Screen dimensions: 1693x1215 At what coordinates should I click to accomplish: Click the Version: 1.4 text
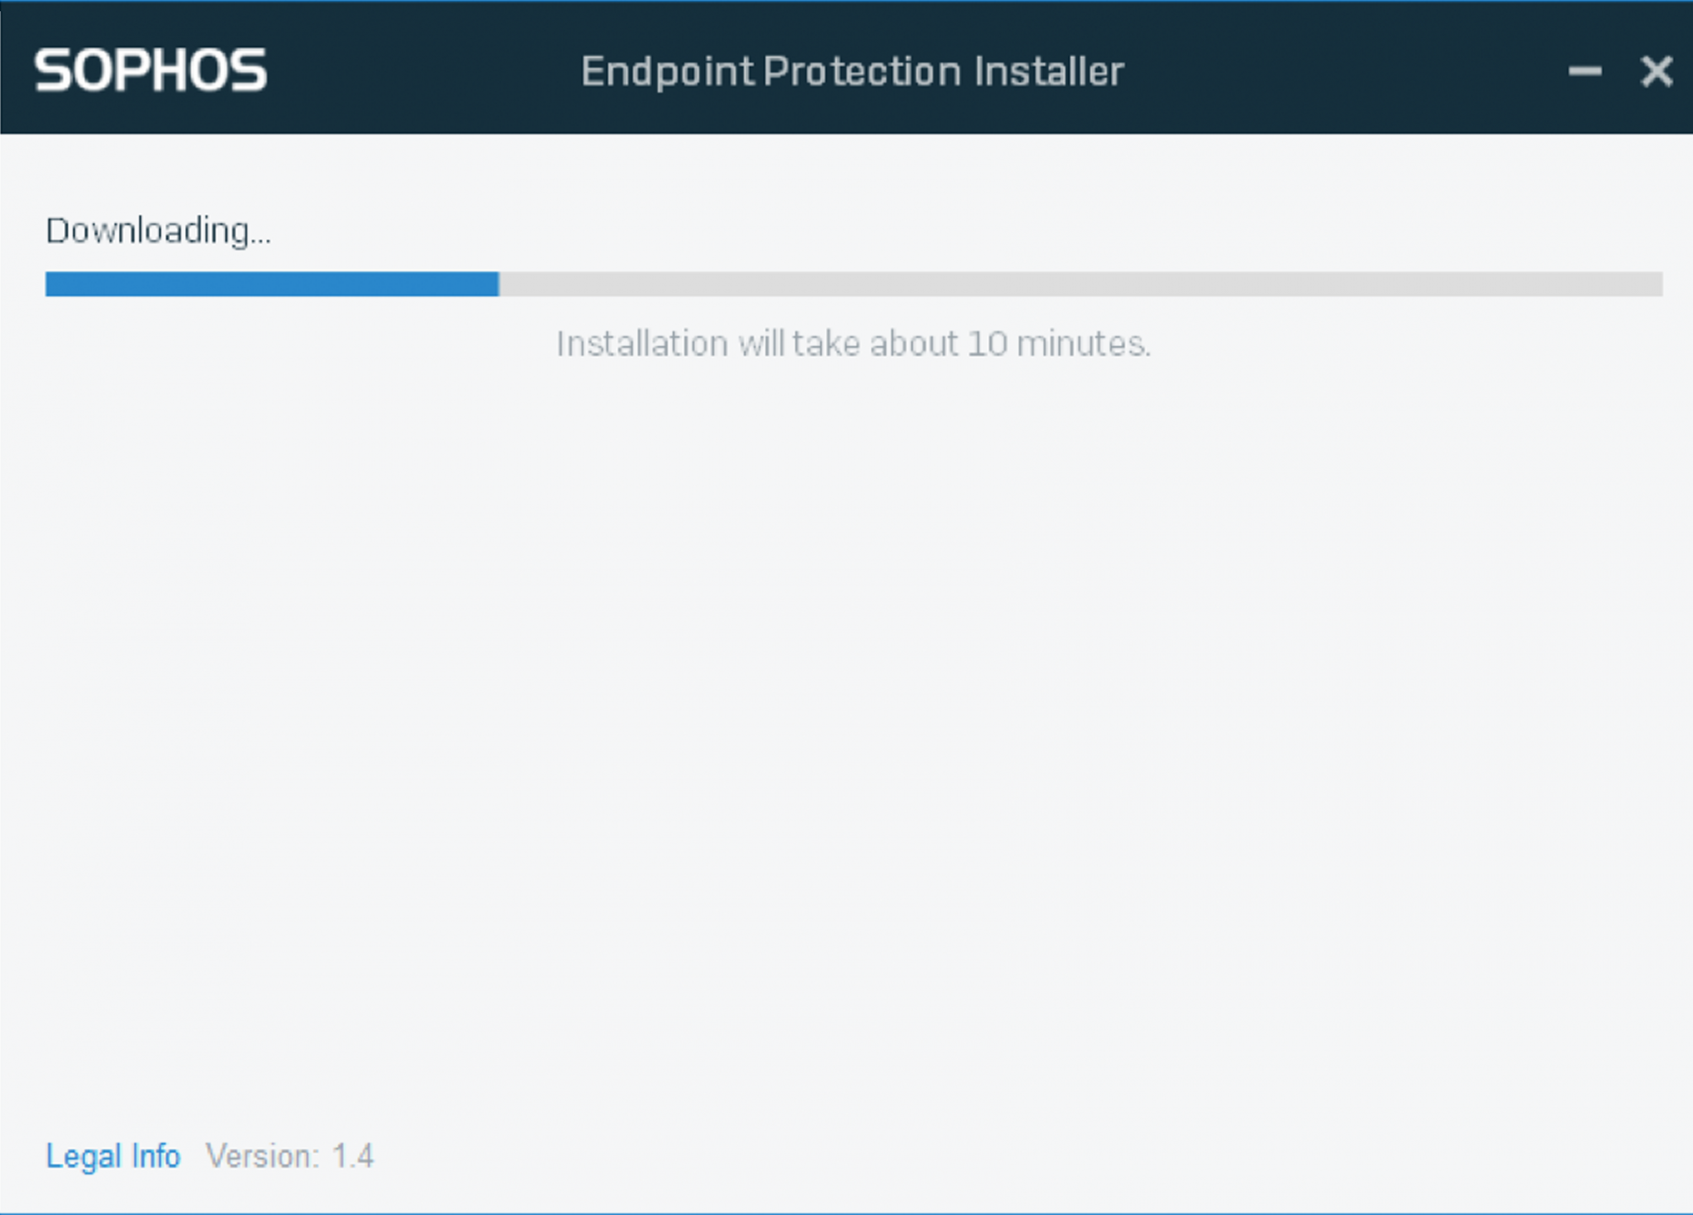290,1156
